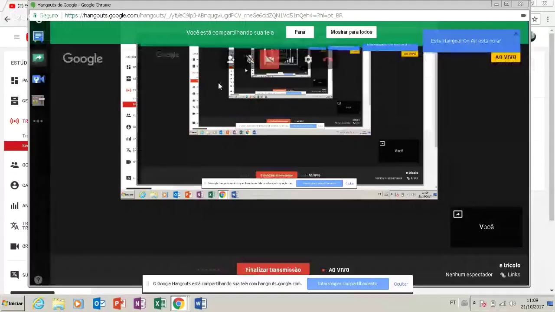This screenshot has height=312, width=555.
Task: Dismiss the Hangout On Air notification
Action: 516,34
